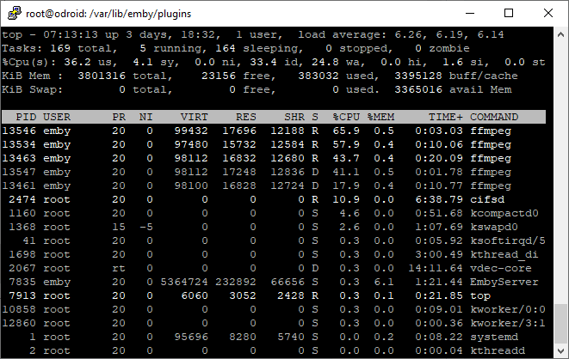Click the systemd command name
The width and height of the screenshot is (569, 359).
tap(494, 337)
